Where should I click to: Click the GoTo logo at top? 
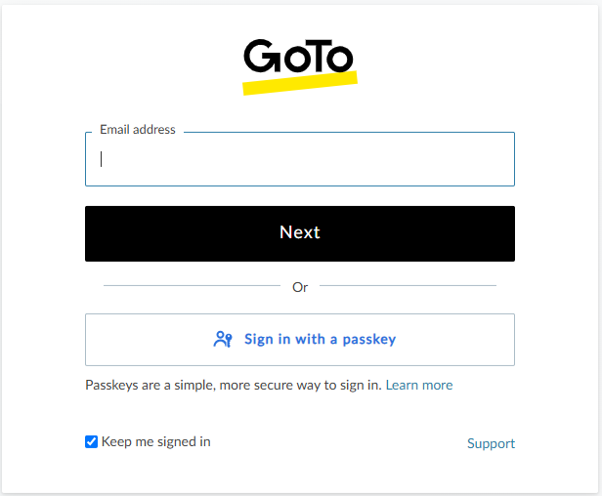300,66
